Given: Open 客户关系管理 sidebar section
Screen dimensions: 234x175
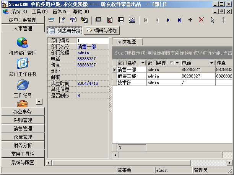Looking at the screenshot, I should click(x=23, y=20).
